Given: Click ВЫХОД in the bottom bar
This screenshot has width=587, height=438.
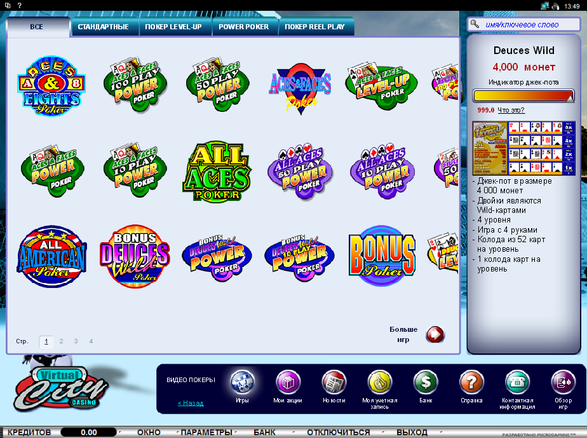Looking at the screenshot, I should [x=412, y=432].
